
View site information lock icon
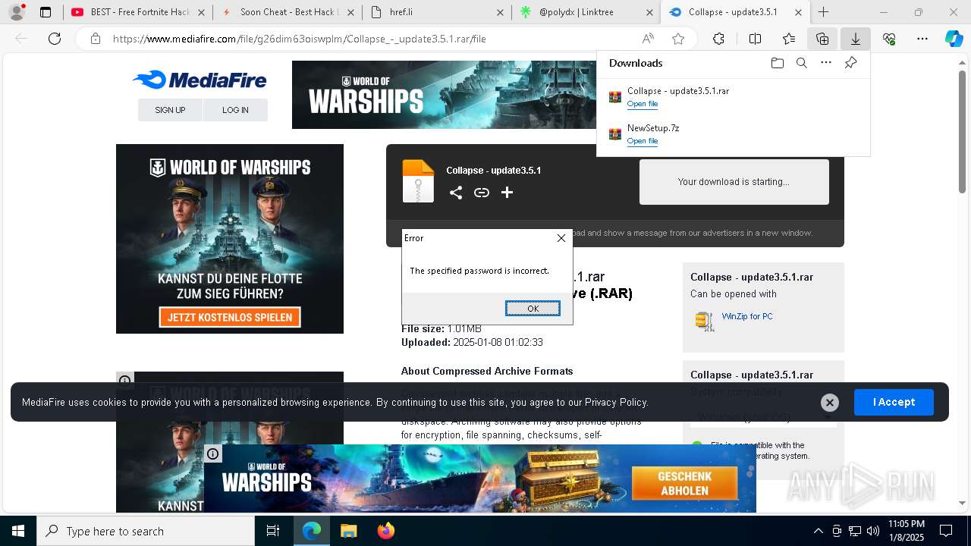click(x=95, y=39)
